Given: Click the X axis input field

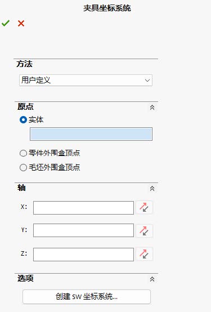Looking at the screenshot, I should click(83, 208).
